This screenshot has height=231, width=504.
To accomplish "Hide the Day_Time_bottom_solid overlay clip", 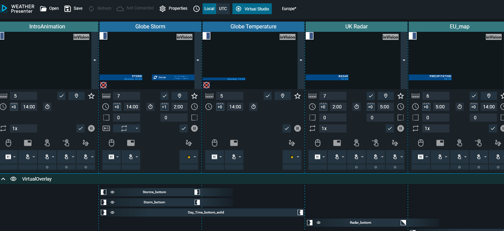I will [112, 212].
